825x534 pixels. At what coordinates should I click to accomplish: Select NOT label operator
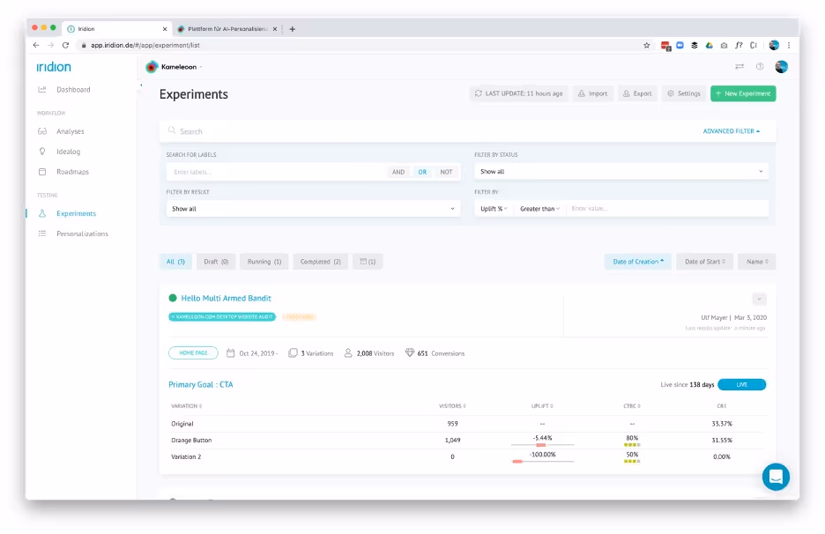click(446, 172)
